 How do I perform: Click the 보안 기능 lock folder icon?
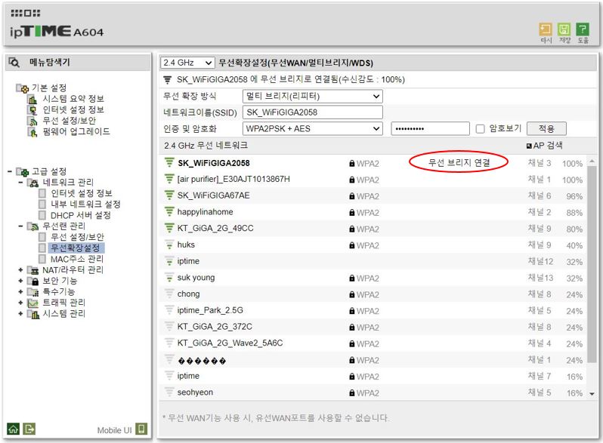33,281
